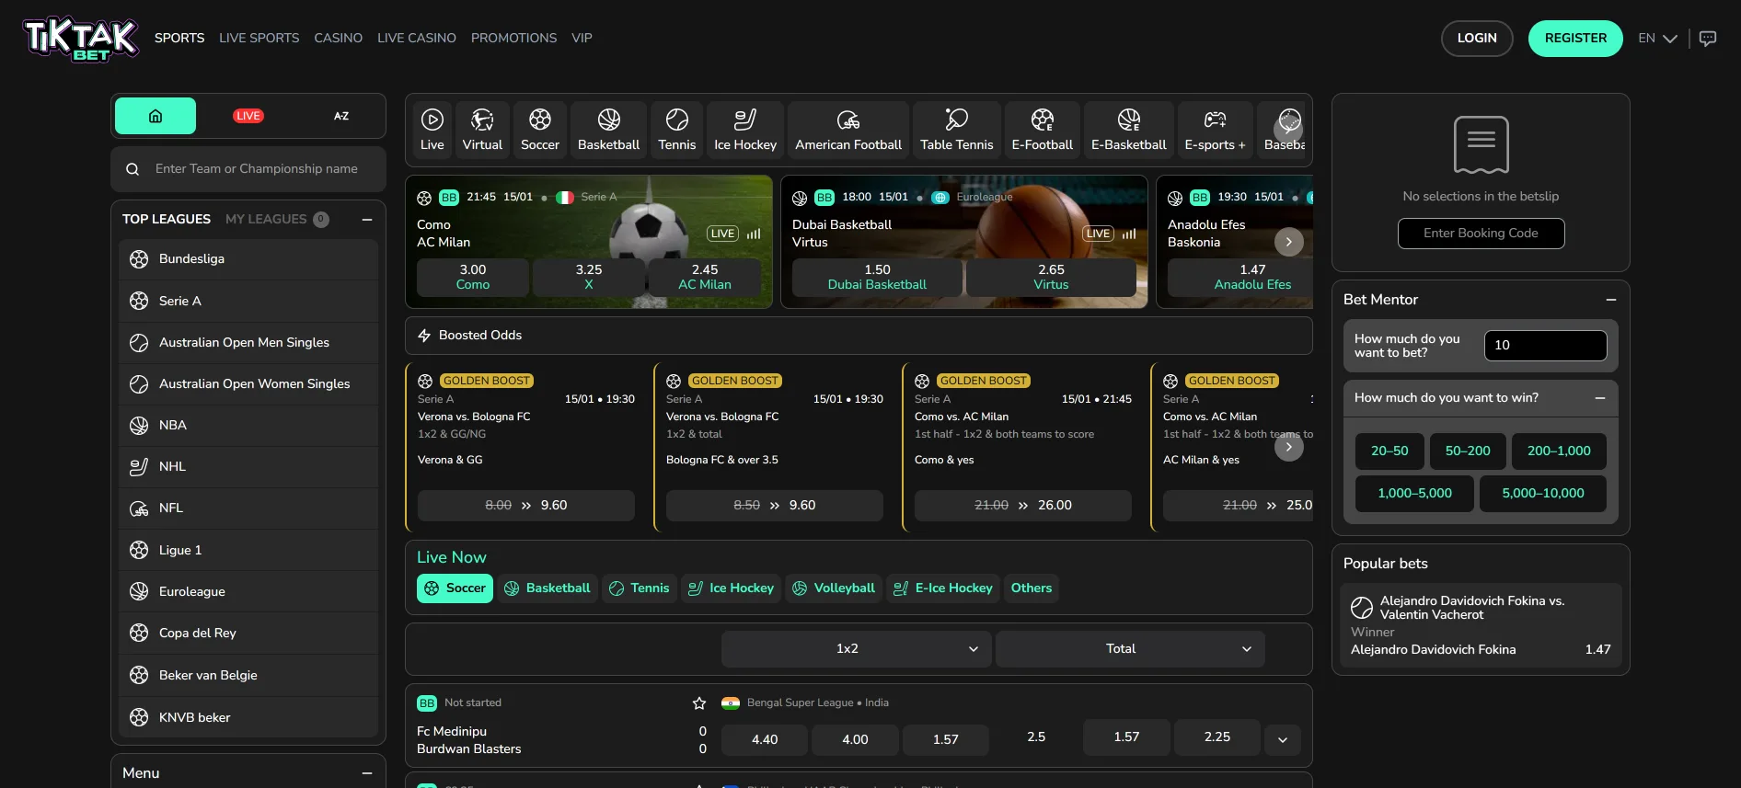Open the 1x2 market dropdown
The image size is (1741, 788).
(x=856, y=649)
